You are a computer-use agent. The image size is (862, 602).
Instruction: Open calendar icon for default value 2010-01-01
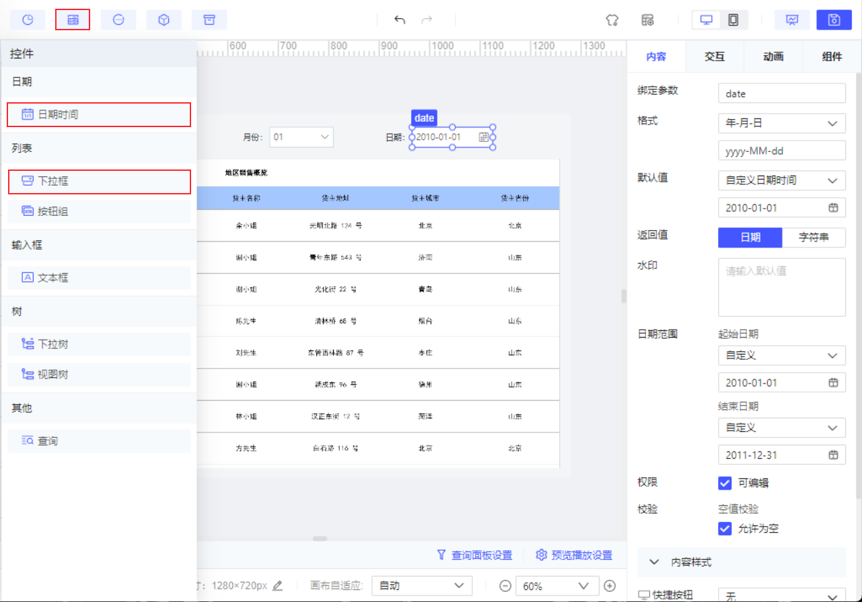(833, 208)
